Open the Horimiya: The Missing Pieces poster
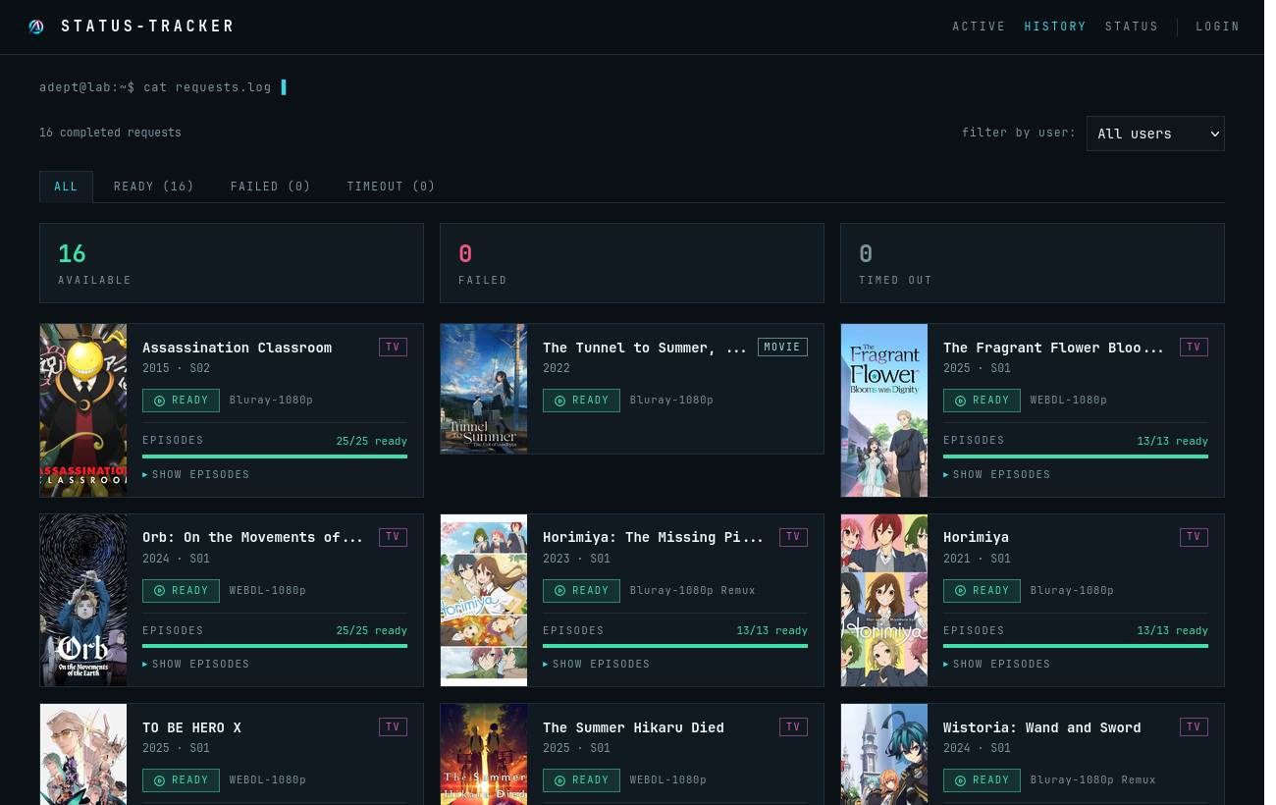The image size is (1276, 805). click(484, 600)
